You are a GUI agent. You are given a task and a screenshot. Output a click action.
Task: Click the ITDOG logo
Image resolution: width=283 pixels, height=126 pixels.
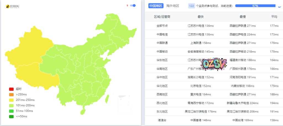pyautogui.click(x=12, y=6)
